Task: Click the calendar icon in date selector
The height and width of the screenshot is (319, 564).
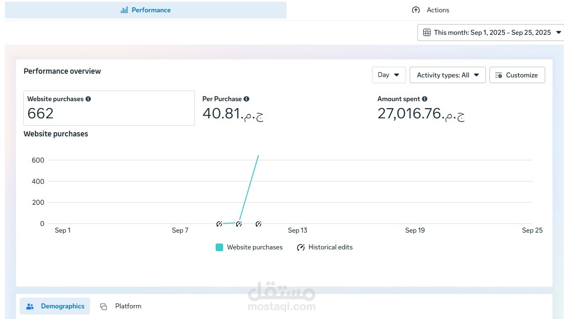Action: pyautogui.click(x=427, y=32)
